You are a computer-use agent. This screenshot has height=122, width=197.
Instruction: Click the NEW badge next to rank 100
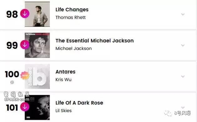point(25,76)
